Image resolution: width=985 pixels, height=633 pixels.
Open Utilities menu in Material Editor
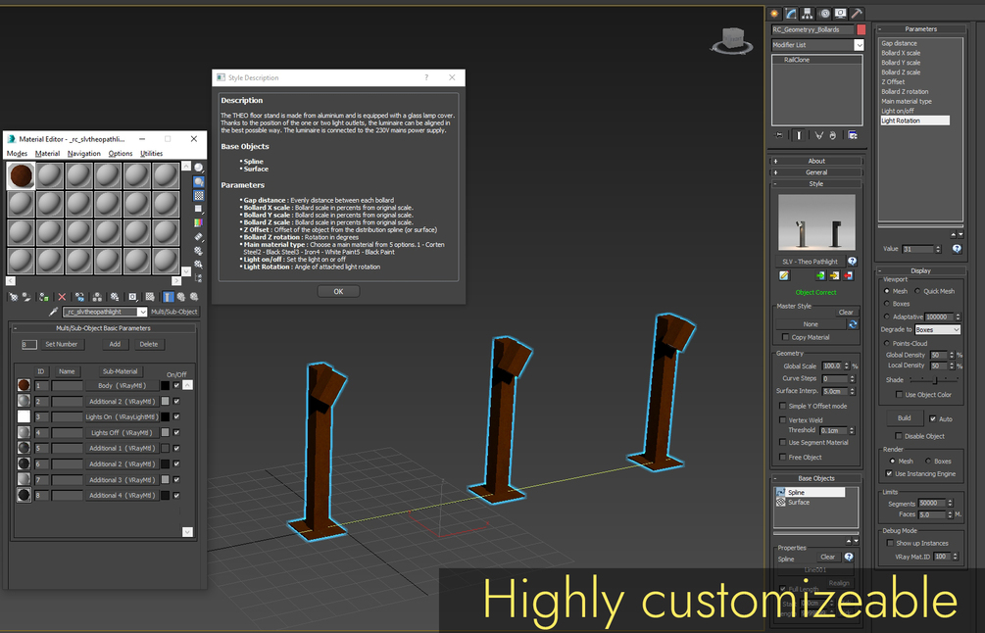pyautogui.click(x=151, y=153)
